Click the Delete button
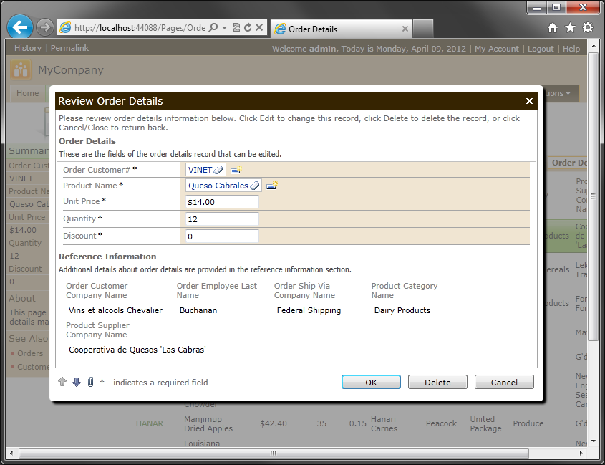 (x=437, y=382)
